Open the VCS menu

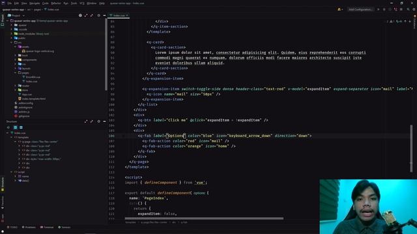[x=82, y=3]
